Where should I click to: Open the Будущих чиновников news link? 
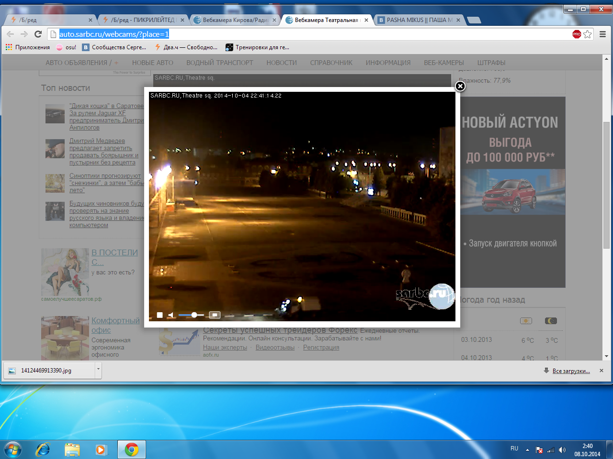(107, 214)
